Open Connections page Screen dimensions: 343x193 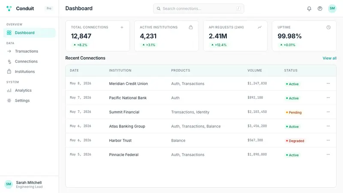[30, 61]
